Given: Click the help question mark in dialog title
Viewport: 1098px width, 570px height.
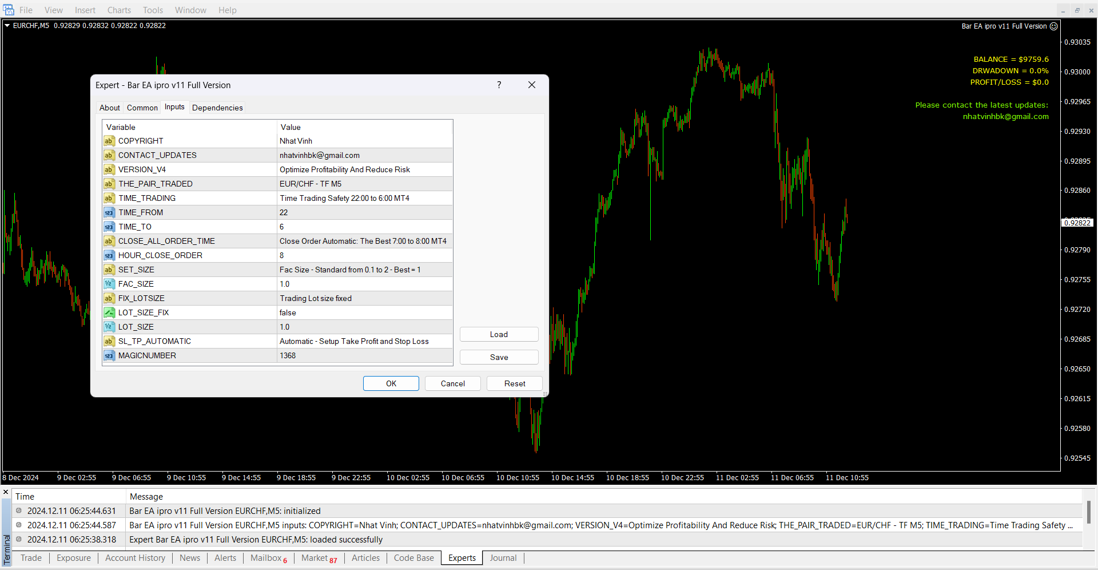Looking at the screenshot, I should (499, 85).
